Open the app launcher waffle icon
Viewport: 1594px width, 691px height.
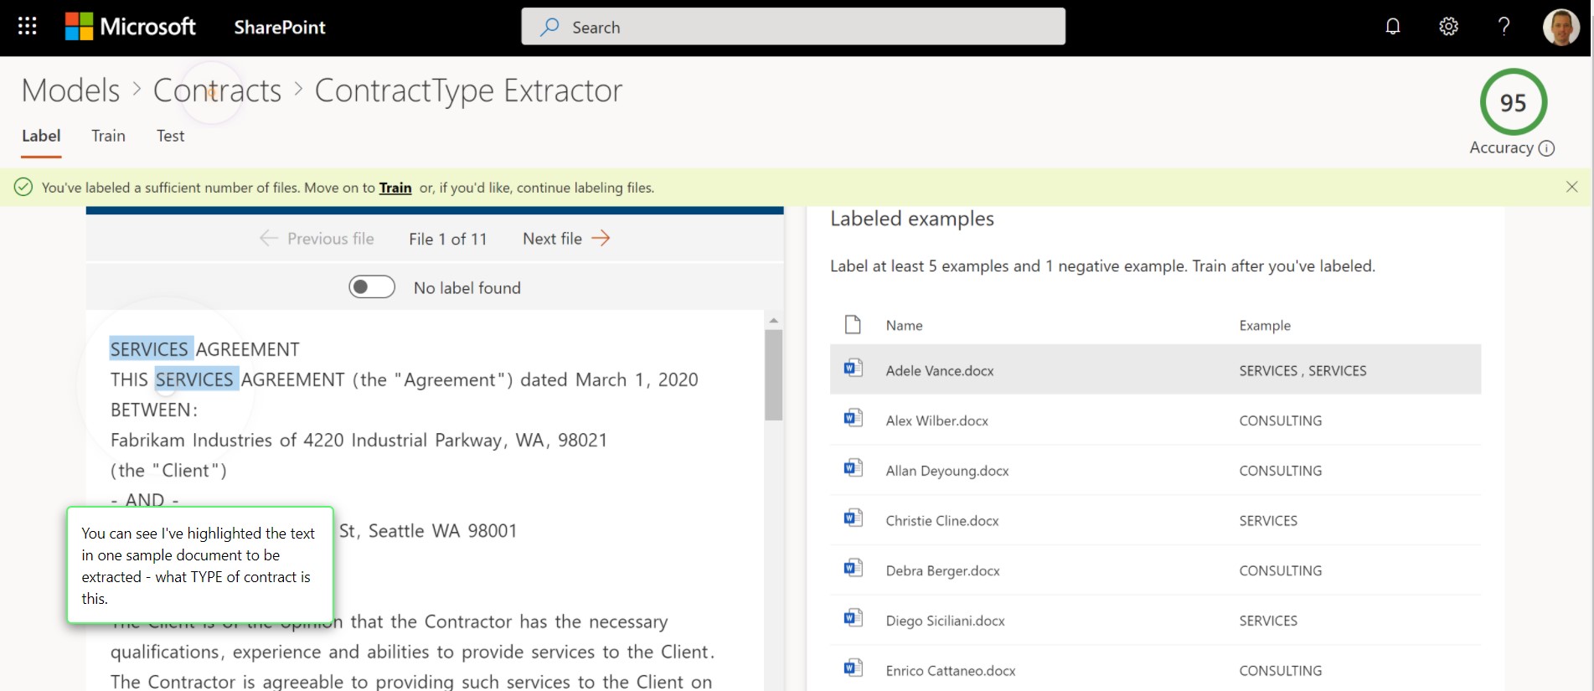(28, 27)
